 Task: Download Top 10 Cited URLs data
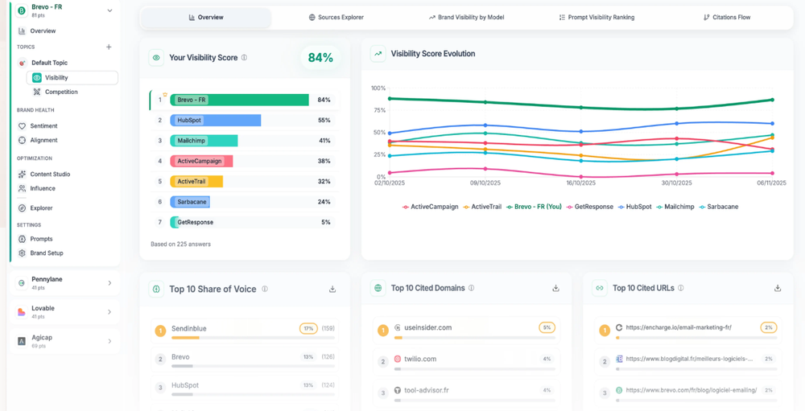(778, 288)
